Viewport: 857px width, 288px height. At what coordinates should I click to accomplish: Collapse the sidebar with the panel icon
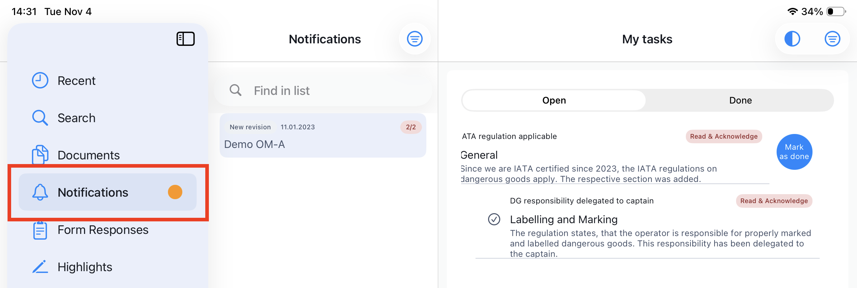186,39
